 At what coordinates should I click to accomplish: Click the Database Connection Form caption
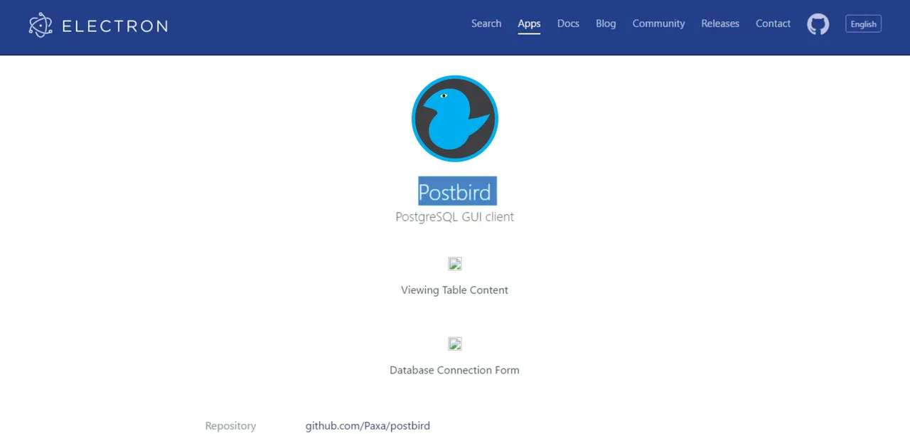pyautogui.click(x=455, y=370)
